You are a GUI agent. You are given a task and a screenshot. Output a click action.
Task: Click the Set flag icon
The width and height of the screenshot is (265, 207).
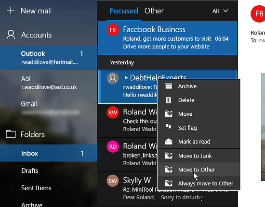tap(169, 126)
